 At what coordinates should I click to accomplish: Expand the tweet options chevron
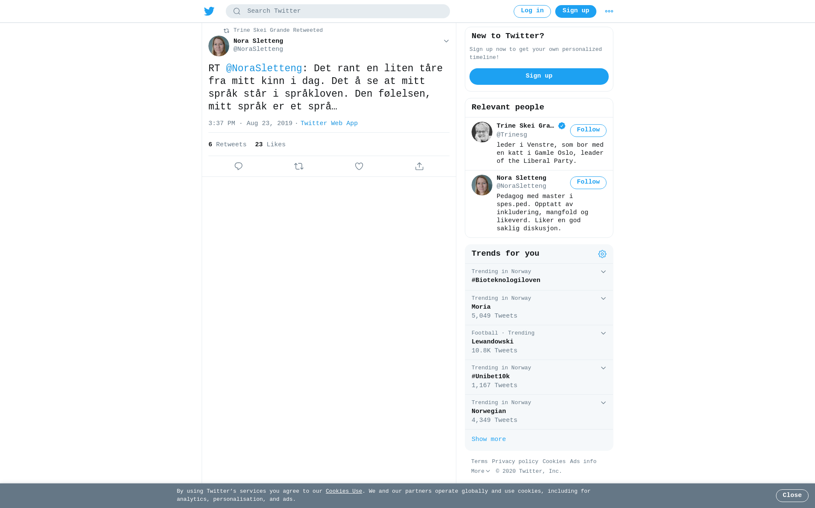coord(446,41)
